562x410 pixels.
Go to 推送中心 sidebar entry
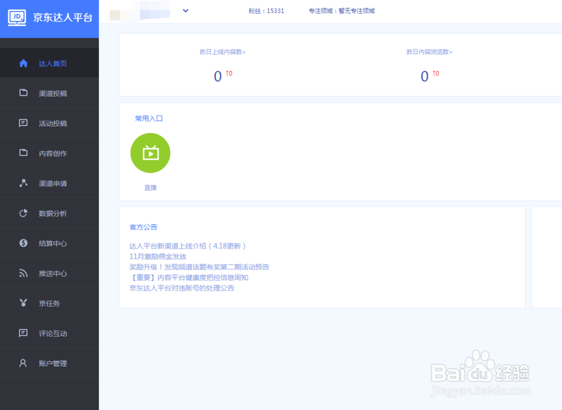[49, 274]
